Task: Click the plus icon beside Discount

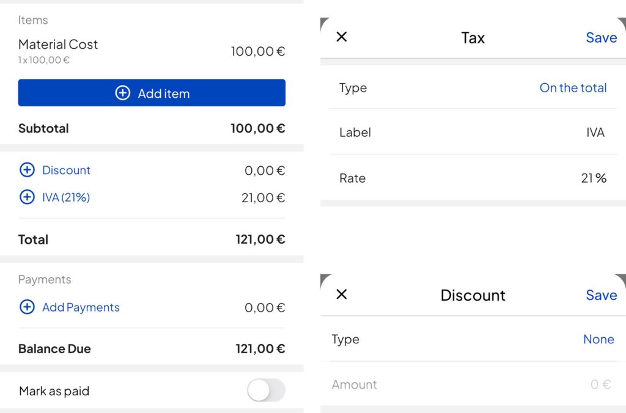Action: [x=27, y=170]
